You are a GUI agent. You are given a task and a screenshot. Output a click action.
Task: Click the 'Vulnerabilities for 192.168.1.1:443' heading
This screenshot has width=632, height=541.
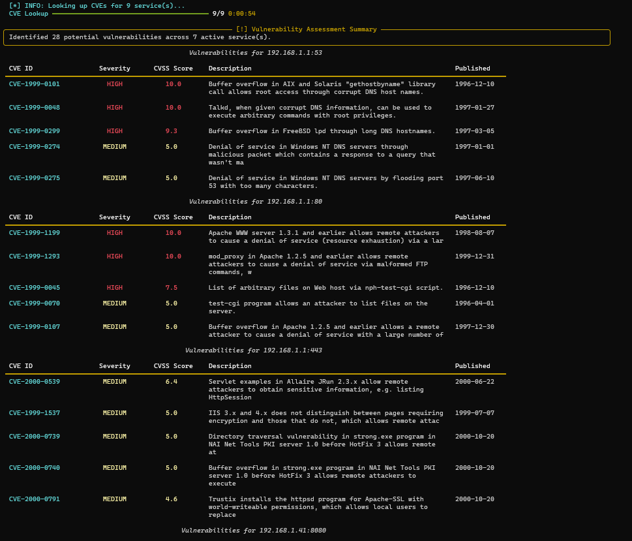(254, 350)
